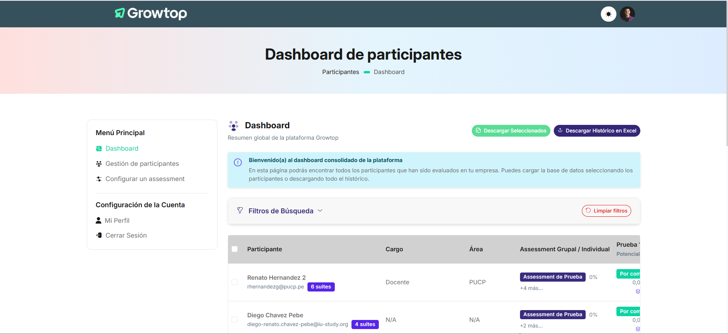The image size is (728, 334).
Task: Click Assessment de Prueba tag in Renato's row
Action: (553, 277)
